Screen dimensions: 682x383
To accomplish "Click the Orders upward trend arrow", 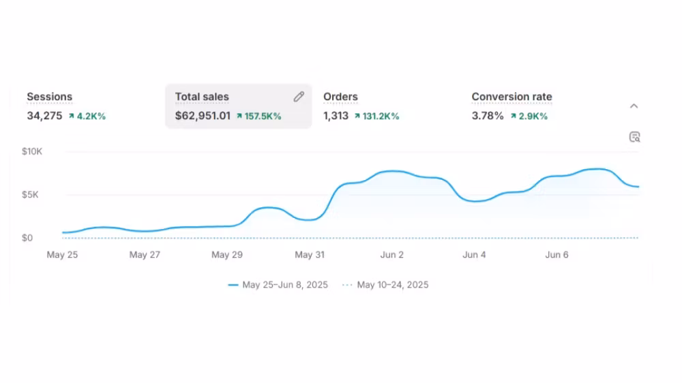I will click(357, 117).
